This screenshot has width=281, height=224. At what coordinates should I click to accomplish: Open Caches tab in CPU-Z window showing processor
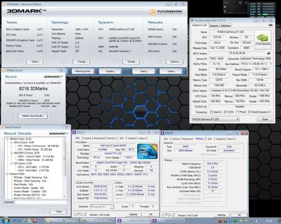87,138
